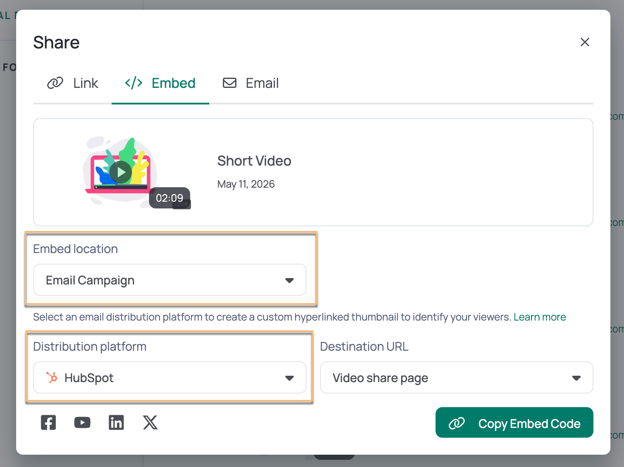Share to X (Twitter) via its icon
Viewport: 624px width, 467px height.
point(150,422)
